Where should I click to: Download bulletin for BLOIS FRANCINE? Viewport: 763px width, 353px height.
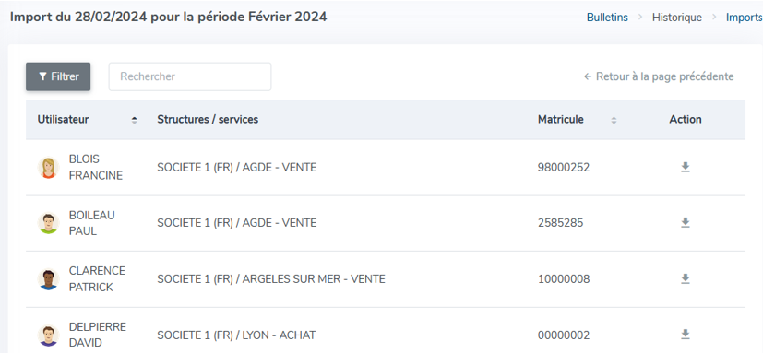(686, 167)
